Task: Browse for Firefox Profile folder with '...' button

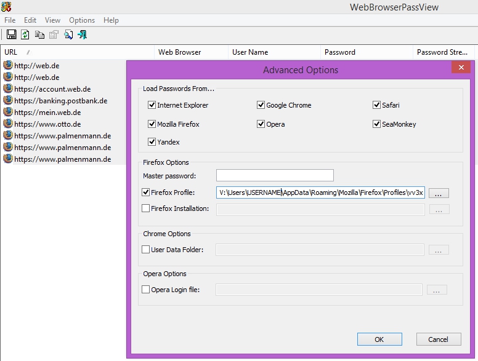Action: [439, 193]
